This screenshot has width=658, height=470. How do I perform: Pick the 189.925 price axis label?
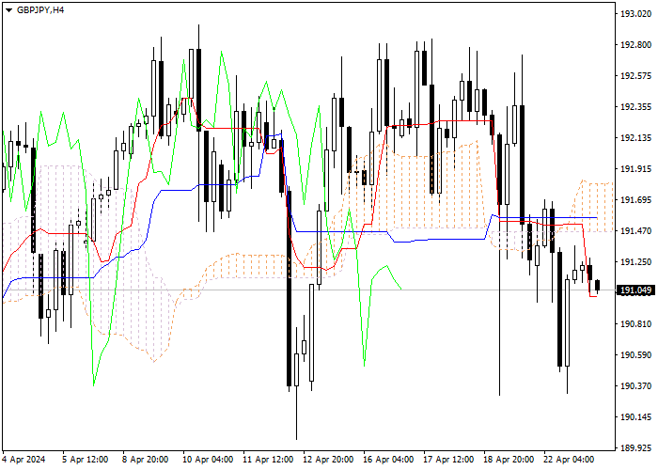[635, 448]
